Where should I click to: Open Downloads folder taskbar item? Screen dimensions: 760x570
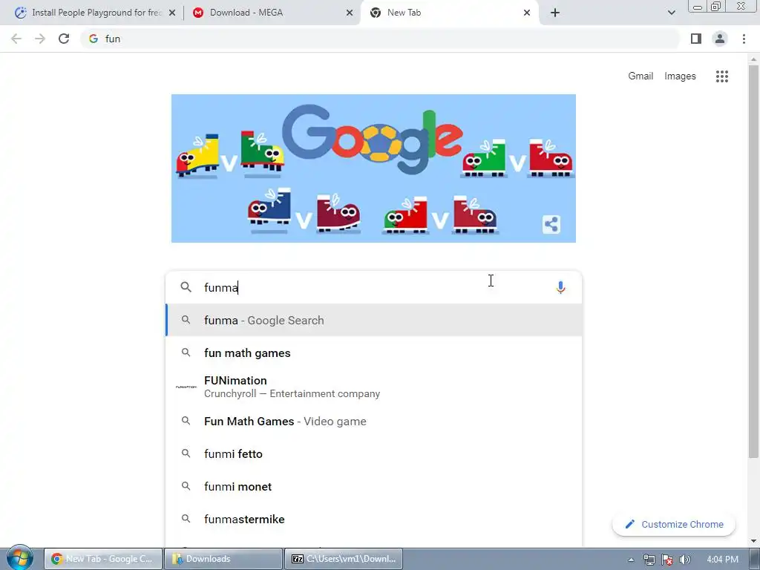click(223, 559)
